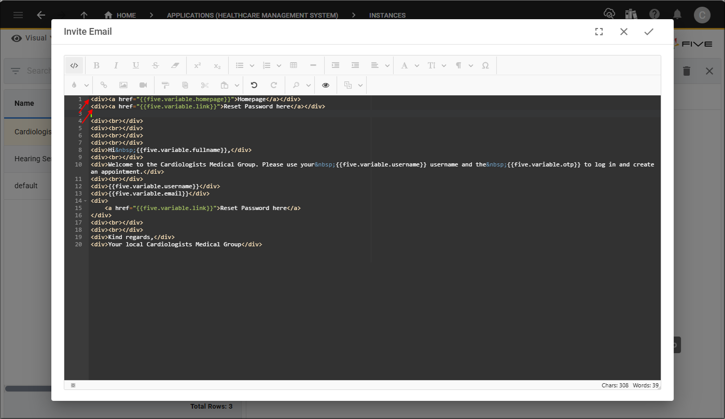725x419 pixels.
Task: Apply strikethrough formatting
Action: pyautogui.click(x=155, y=65)
